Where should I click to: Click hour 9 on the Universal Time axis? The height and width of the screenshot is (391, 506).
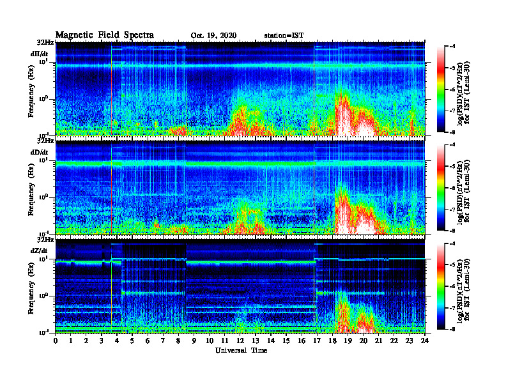[x=194, y=341]
